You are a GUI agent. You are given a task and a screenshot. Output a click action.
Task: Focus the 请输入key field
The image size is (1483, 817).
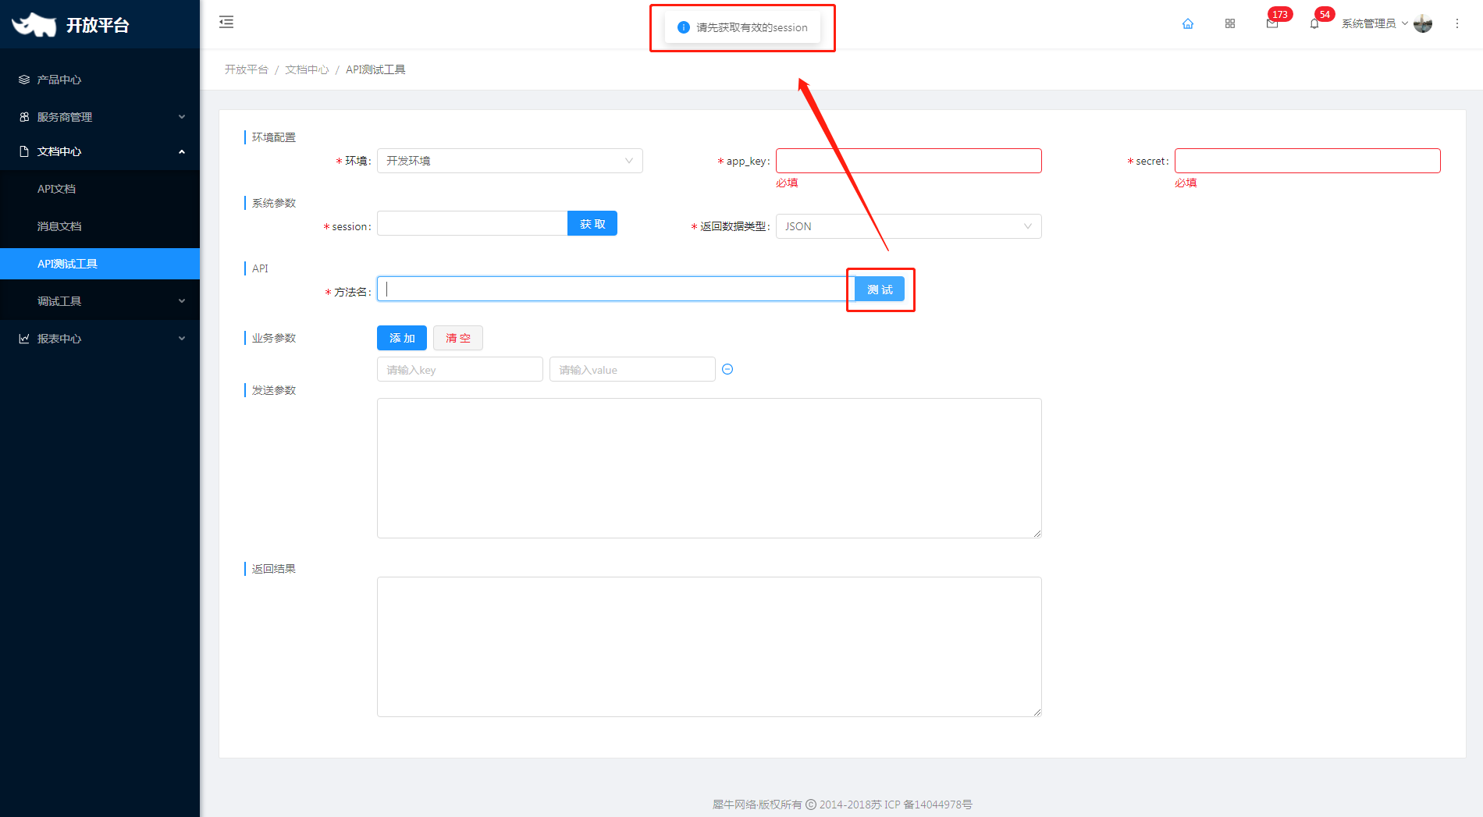point(460,369)
